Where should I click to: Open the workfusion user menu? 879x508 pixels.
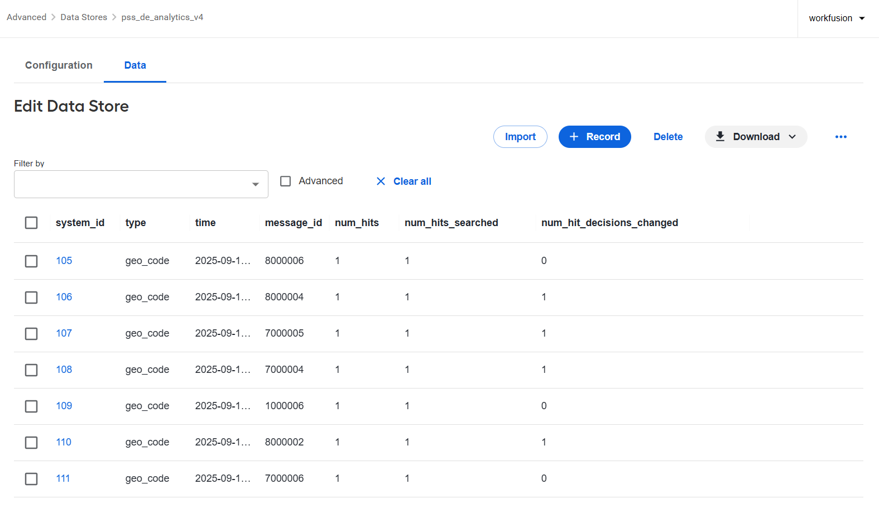837,18
